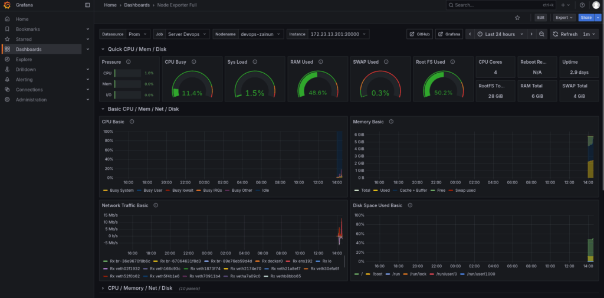Toggle the sidebar dock menu icon
The image size is (604, 298).
coord(88,5)
